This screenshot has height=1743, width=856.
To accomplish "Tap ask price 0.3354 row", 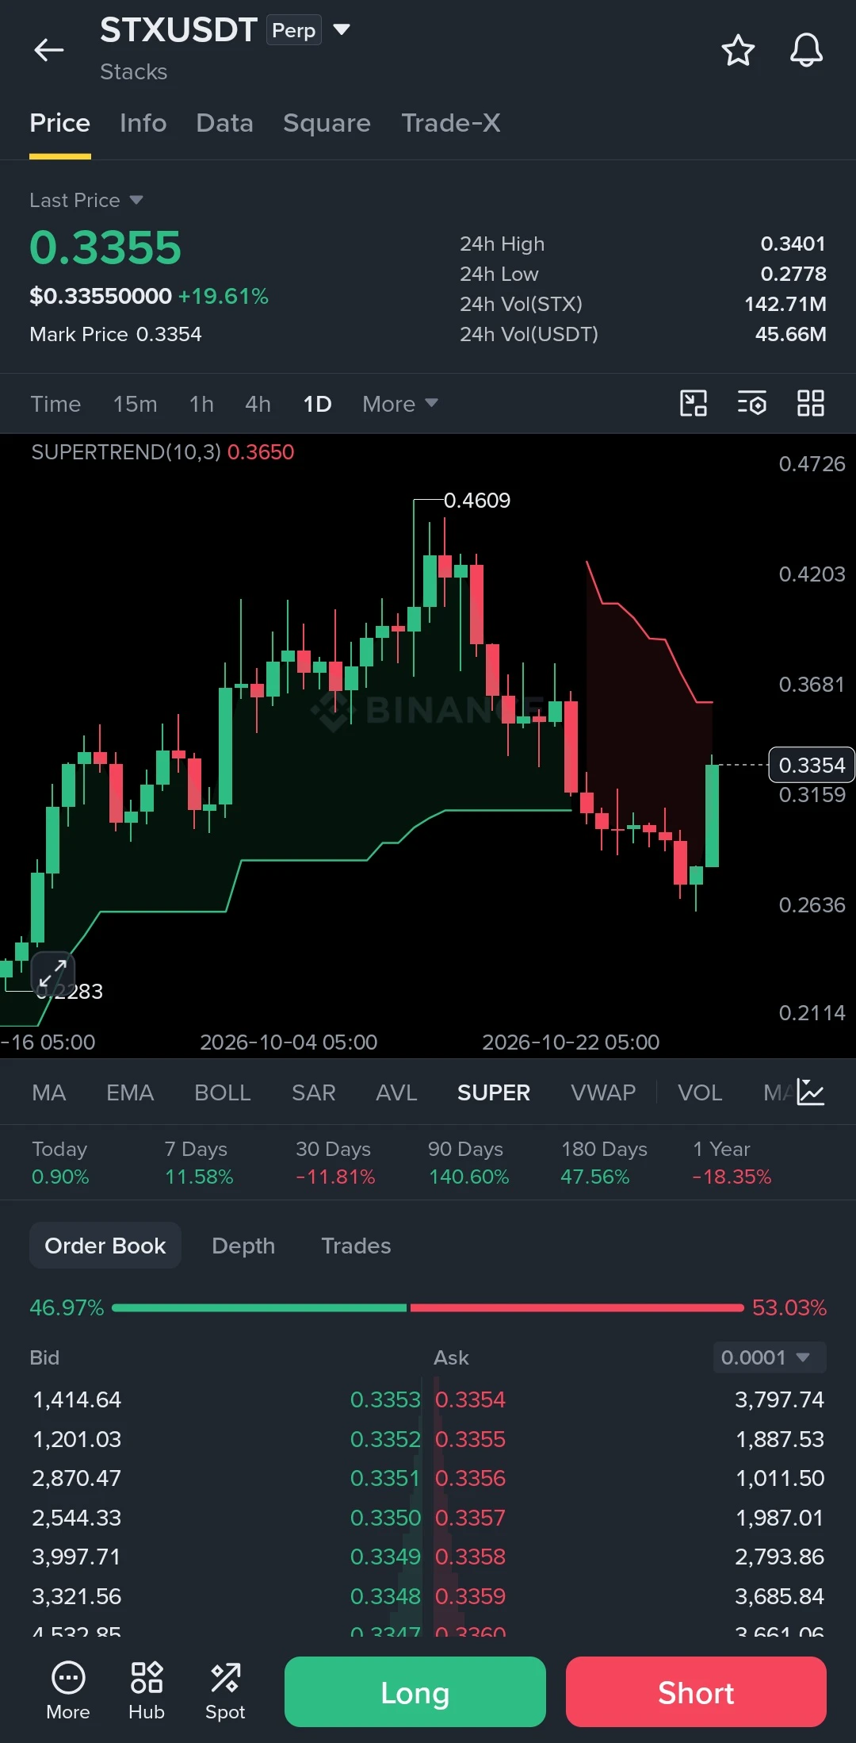I will [629, 1399].
